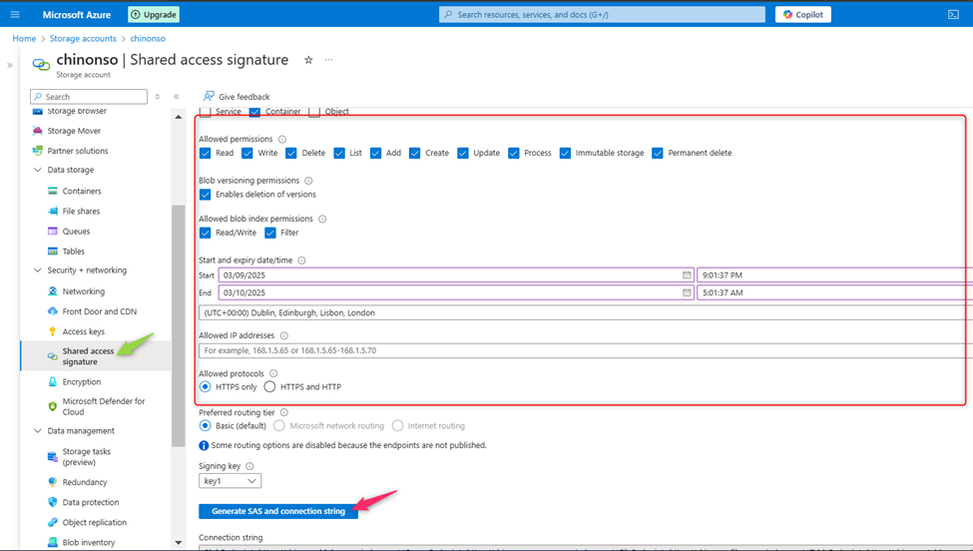Show info for Signing key
The image size is (973, 551).
(x=249, y=466)
